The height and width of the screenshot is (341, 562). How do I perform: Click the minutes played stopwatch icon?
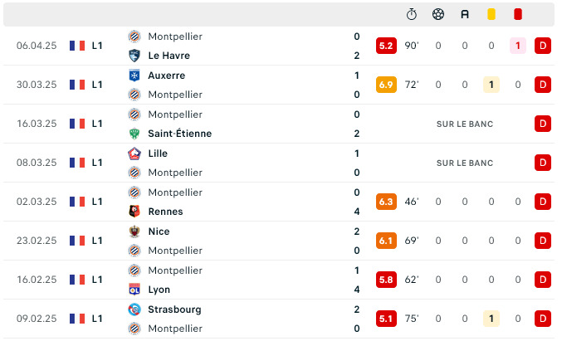pos(412,14)
